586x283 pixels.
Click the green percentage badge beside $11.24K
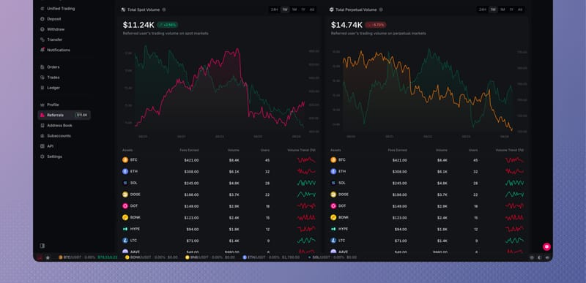pos(168,25)
